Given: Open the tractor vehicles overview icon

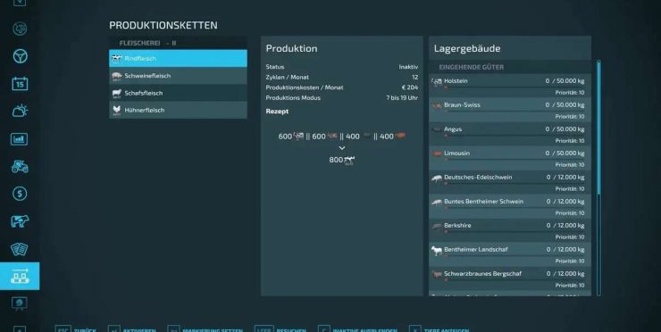Looking at the screenshot, I should pos(20,166).
